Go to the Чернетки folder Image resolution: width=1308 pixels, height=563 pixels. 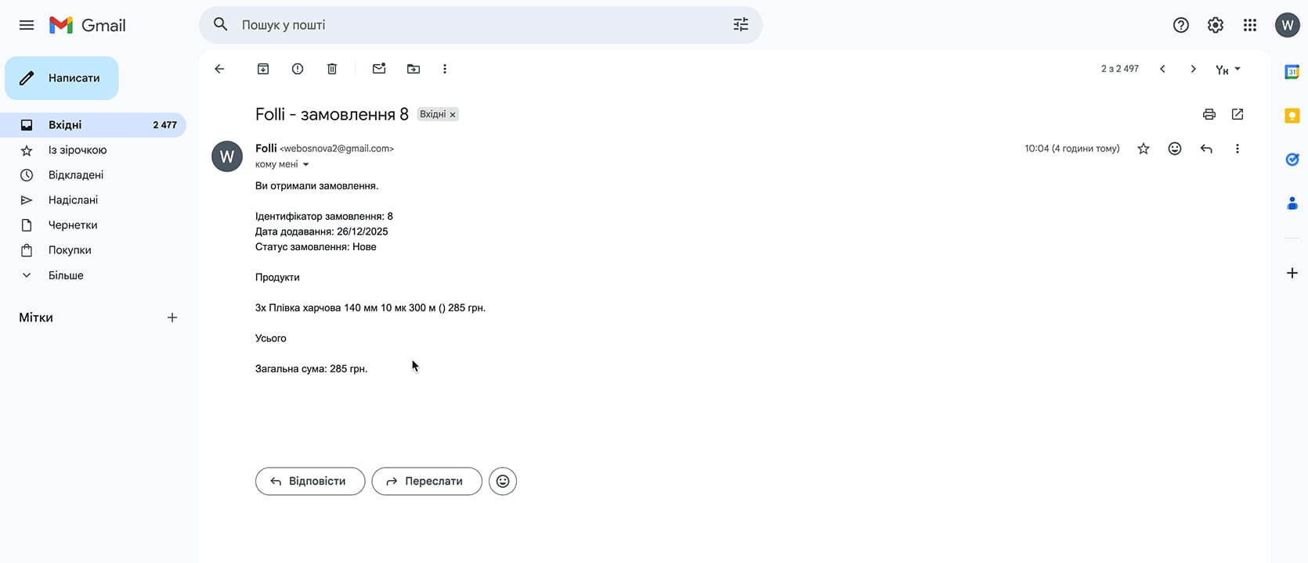pyautogui.click(x=73, y=225)
